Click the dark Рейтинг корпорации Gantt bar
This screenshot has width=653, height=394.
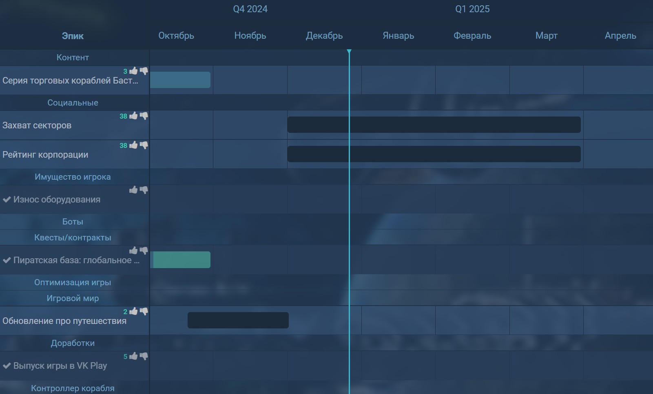(x=434, y=154)
